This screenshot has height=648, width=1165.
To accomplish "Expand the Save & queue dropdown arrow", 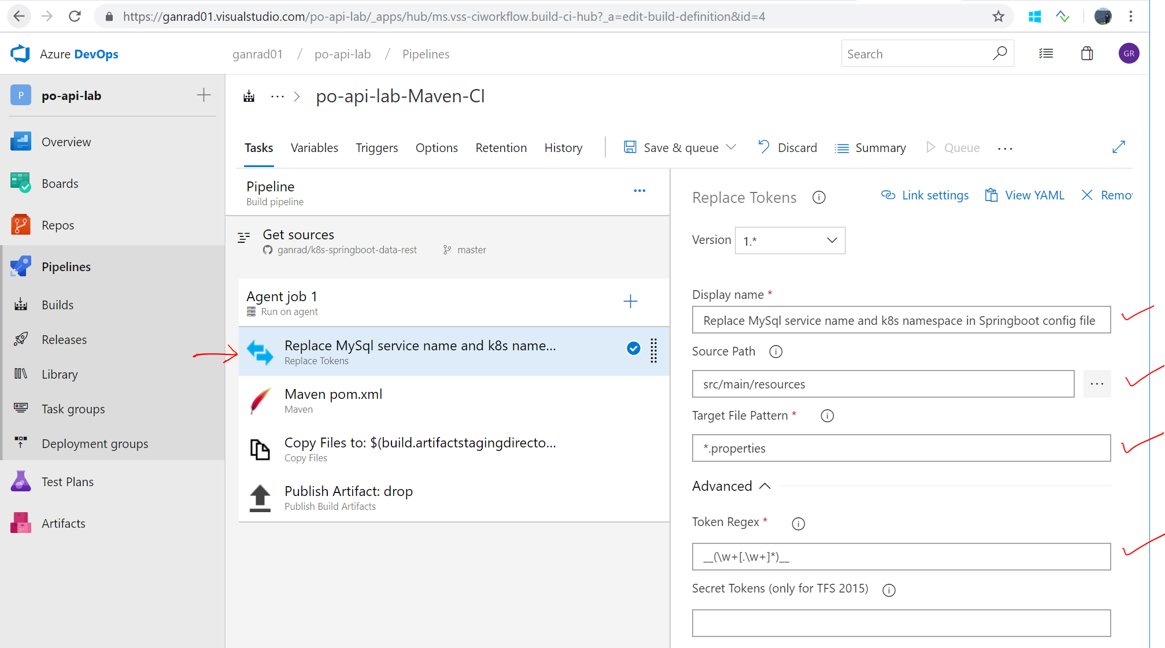I will (731, 147).
